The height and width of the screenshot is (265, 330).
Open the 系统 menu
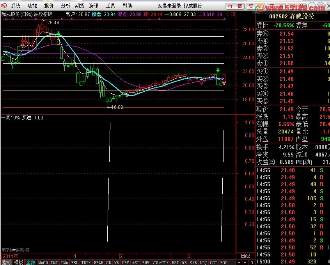(16, 6)
